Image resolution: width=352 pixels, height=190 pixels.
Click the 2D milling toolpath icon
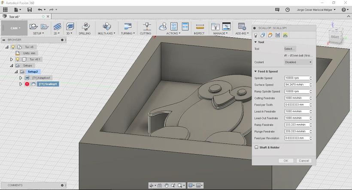tap(57, 27)
